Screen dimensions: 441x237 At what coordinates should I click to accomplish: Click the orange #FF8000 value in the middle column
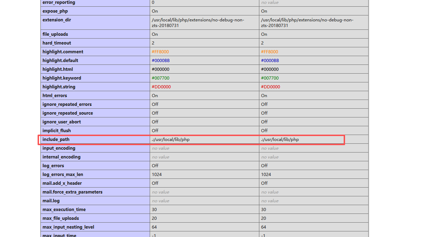coord(160,52)
